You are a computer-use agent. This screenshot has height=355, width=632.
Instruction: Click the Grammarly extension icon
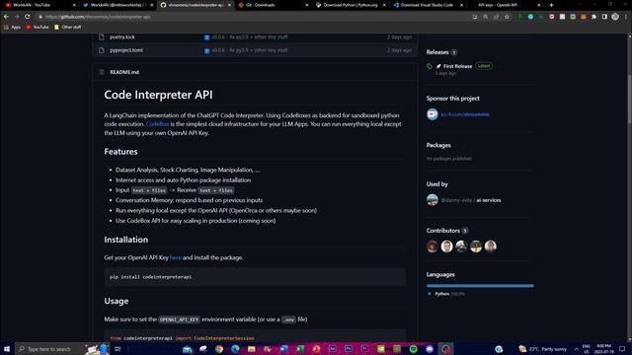531,17
